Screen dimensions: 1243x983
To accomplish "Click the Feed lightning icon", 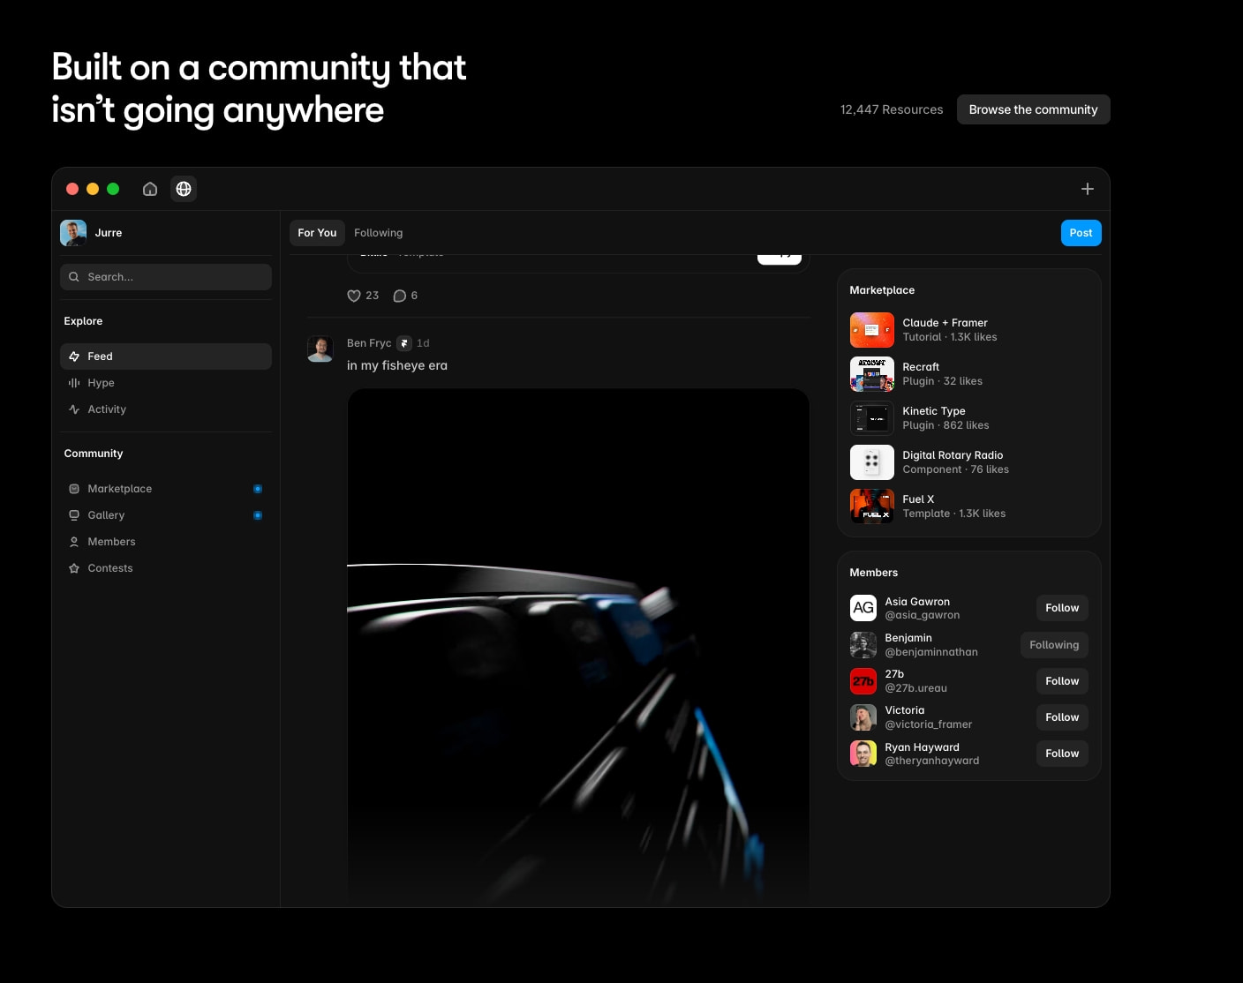I will pos(74,356).
